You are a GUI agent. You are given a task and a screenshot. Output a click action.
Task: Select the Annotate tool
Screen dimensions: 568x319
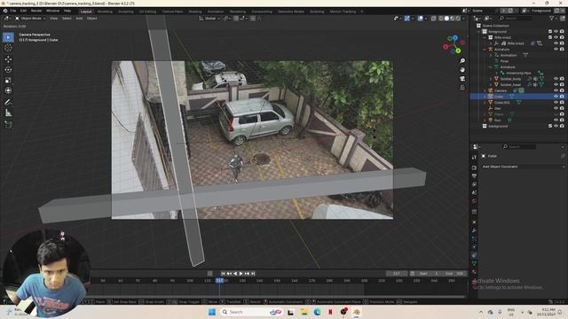click(8, 103)
